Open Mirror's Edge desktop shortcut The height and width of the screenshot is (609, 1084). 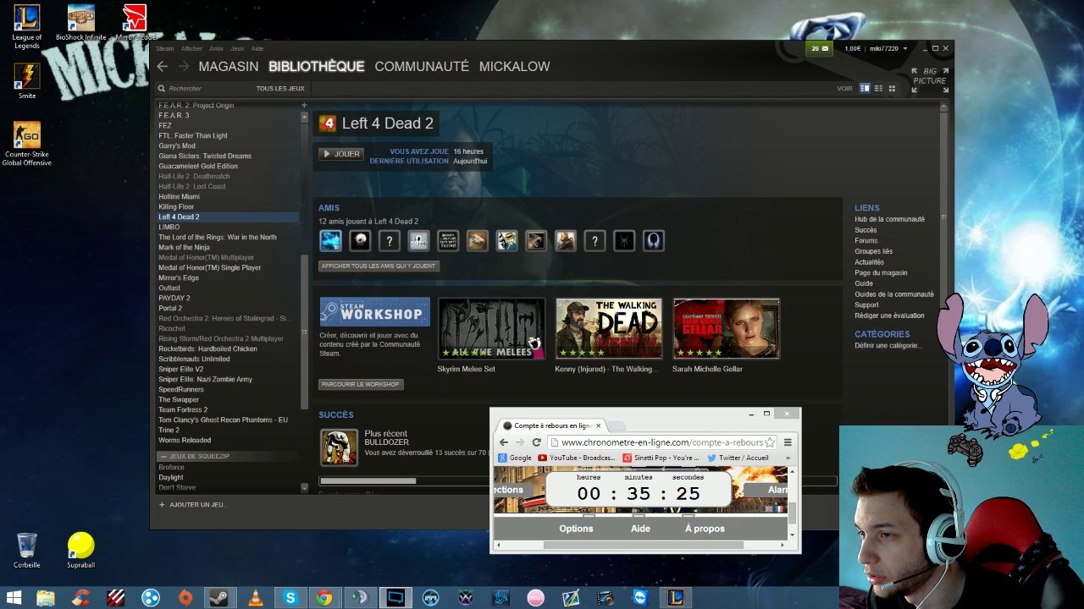click(x=135, y=23)
